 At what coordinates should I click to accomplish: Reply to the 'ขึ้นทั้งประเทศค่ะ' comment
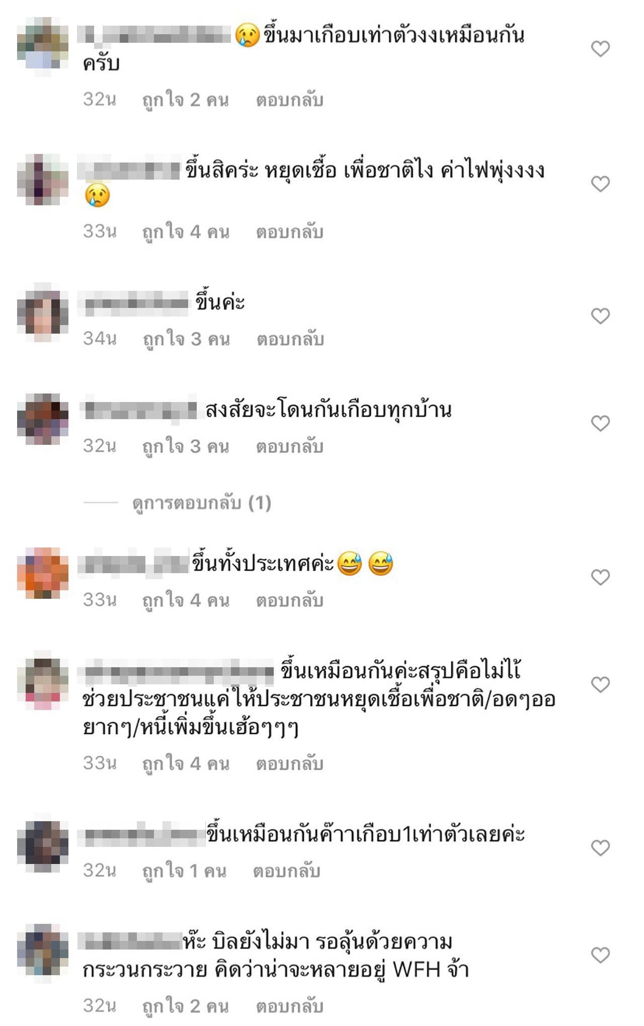(290, 600)
